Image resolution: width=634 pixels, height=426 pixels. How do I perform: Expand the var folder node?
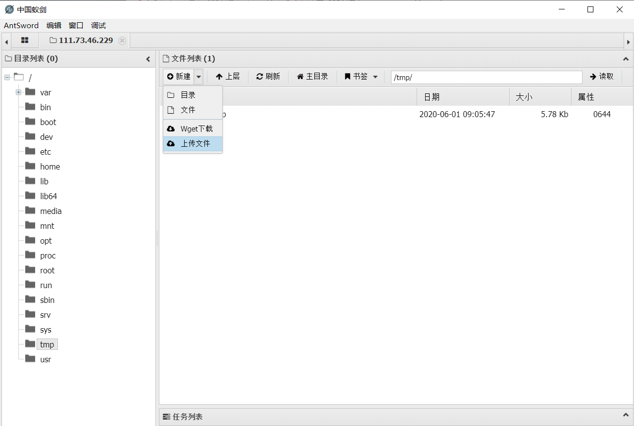click(18, 92)
